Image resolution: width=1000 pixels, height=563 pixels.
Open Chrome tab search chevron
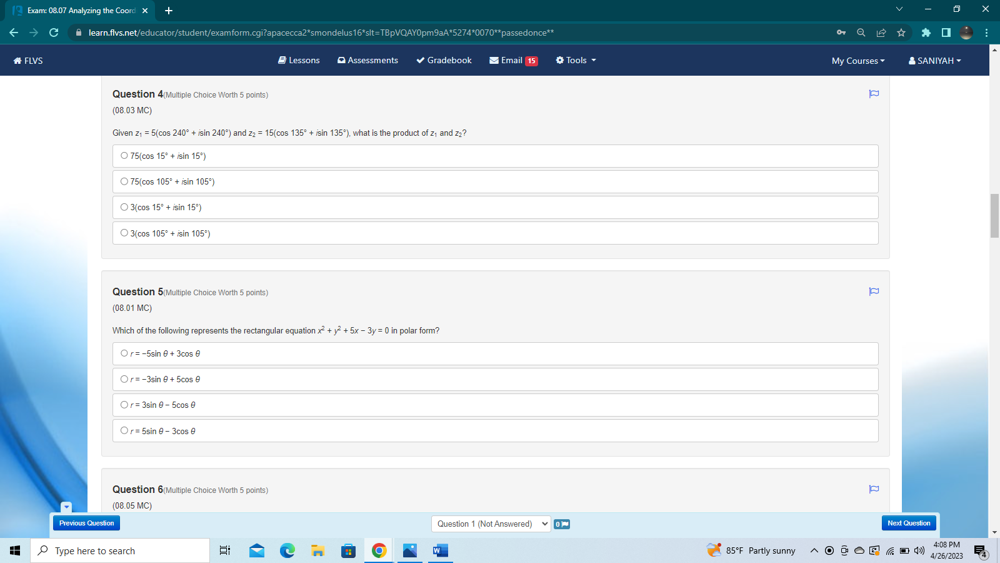pyautogui.click(x=899, y=9)
